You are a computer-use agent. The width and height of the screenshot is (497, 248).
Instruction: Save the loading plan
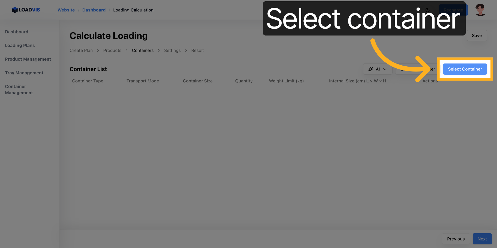coord(477,36)
